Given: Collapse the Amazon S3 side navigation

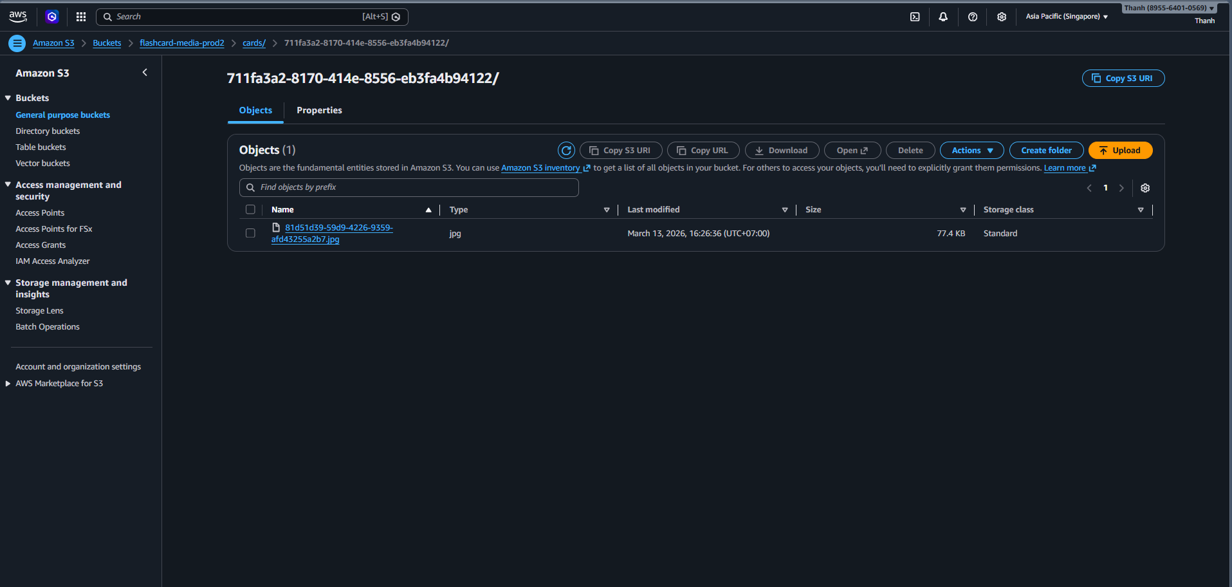Looking at the screenshot, I should tap(145, 73).
